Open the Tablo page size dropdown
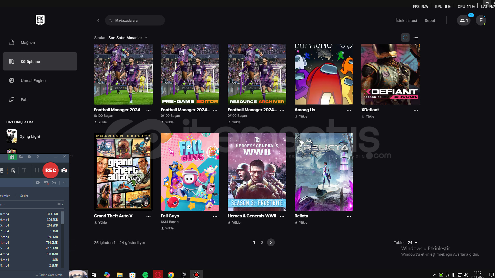Screen dimensions: 495x278 [412, 243]
